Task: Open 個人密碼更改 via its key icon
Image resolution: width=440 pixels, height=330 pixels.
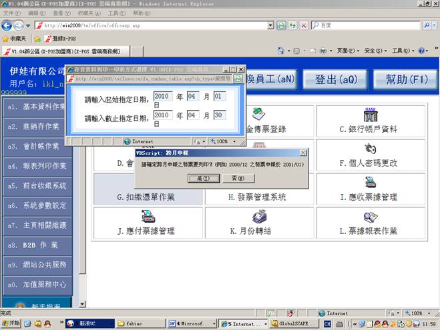Action: (369, 148)
